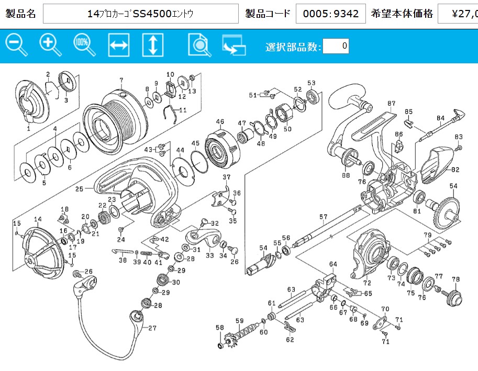Click the product code field 0005:9342
Screen dimensions: 478x371
click(x=331, y=14)
